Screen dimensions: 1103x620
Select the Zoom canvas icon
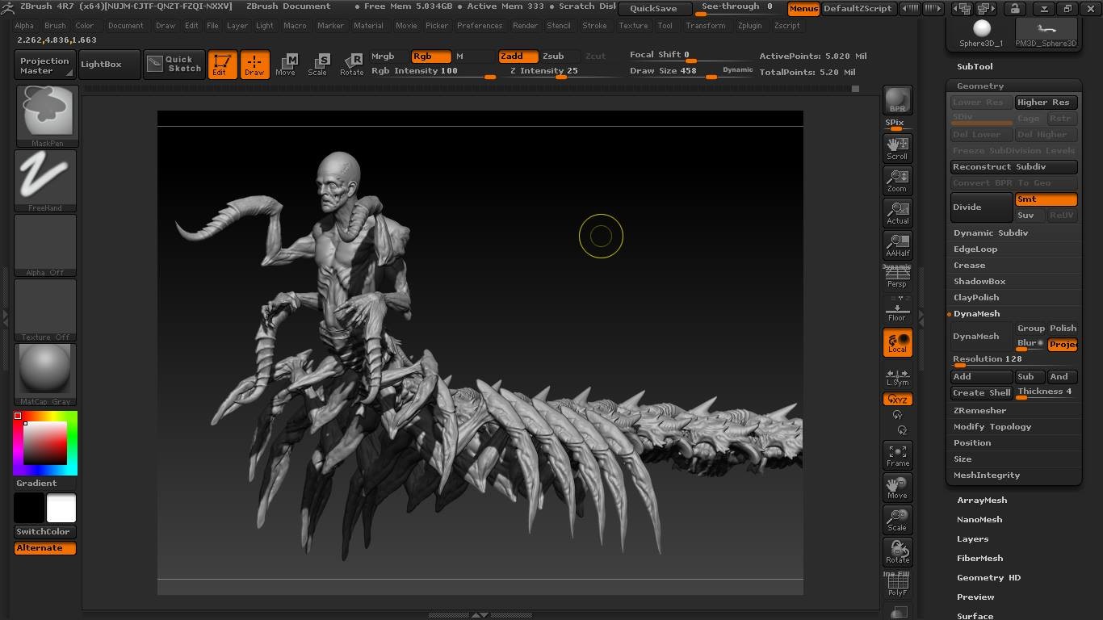(x=897, y=180)
